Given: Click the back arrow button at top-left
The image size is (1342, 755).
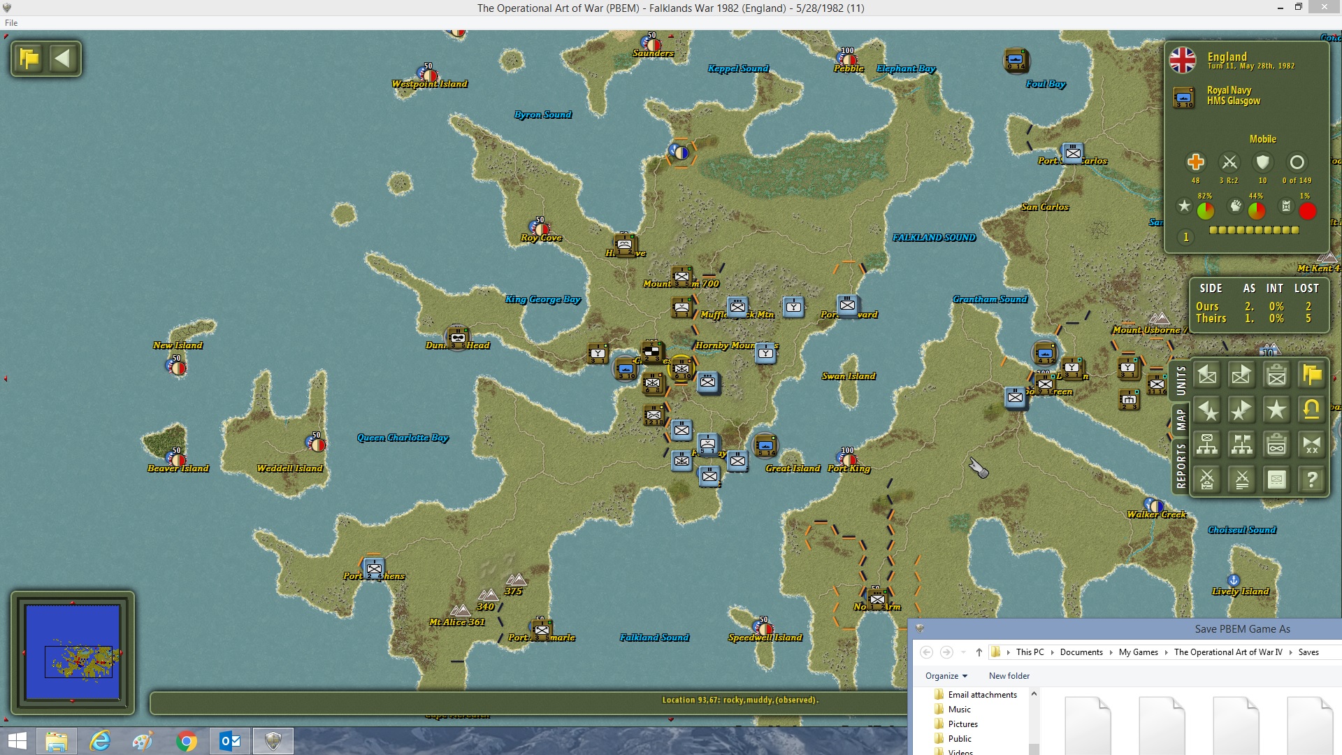Looking at the screenshot, I should click(x=62, y=58).
